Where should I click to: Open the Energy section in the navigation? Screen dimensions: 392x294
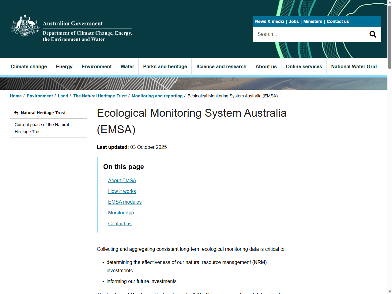64,66
